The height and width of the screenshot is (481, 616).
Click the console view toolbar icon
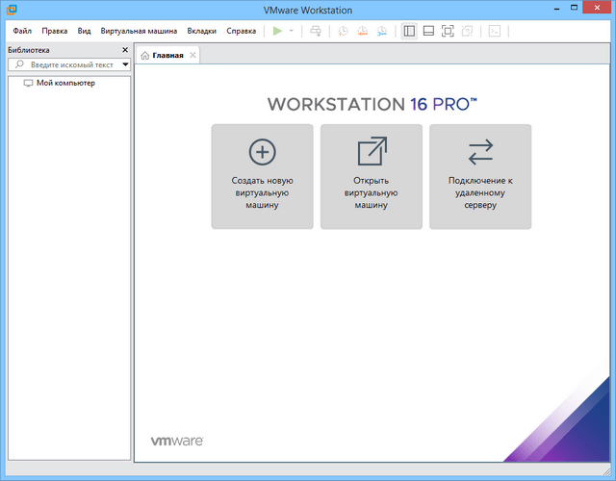495,31
